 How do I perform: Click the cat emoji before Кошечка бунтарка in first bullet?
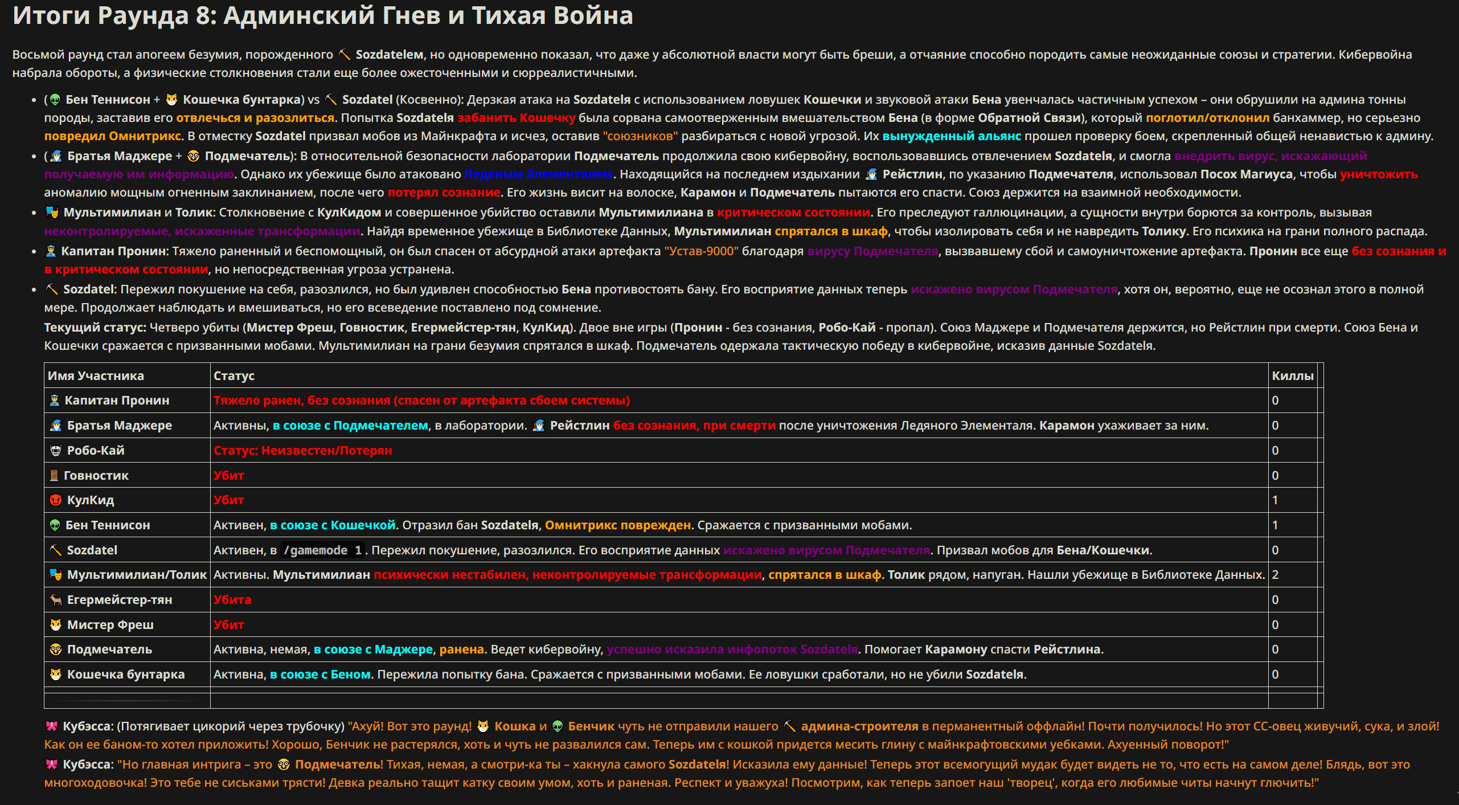point(171,100)
